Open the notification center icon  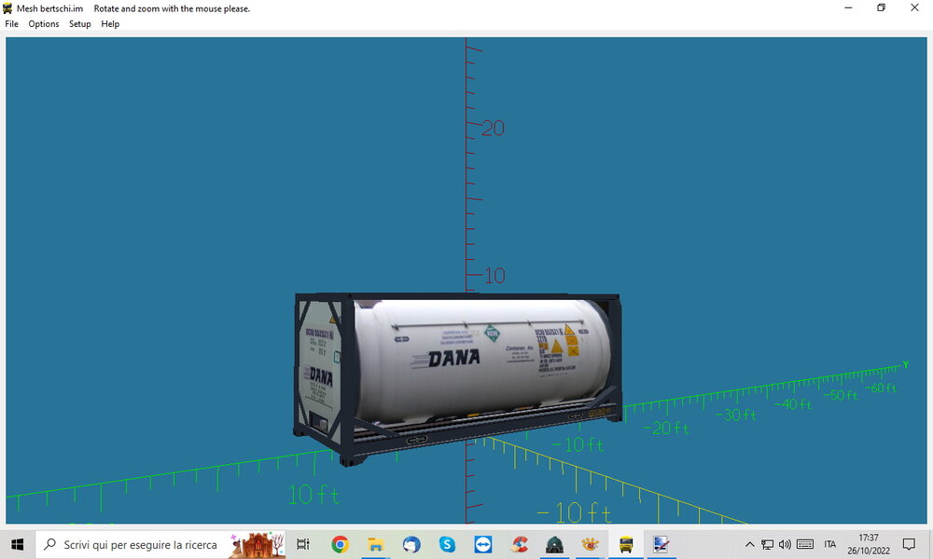[909, 544]
